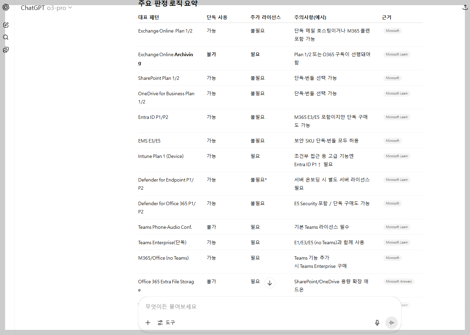Image resolution: width=470 pixels, height=335 pixels.
Task: Click the 불필요* cell for Defender for Endpoint
Action: pos(258,180)
